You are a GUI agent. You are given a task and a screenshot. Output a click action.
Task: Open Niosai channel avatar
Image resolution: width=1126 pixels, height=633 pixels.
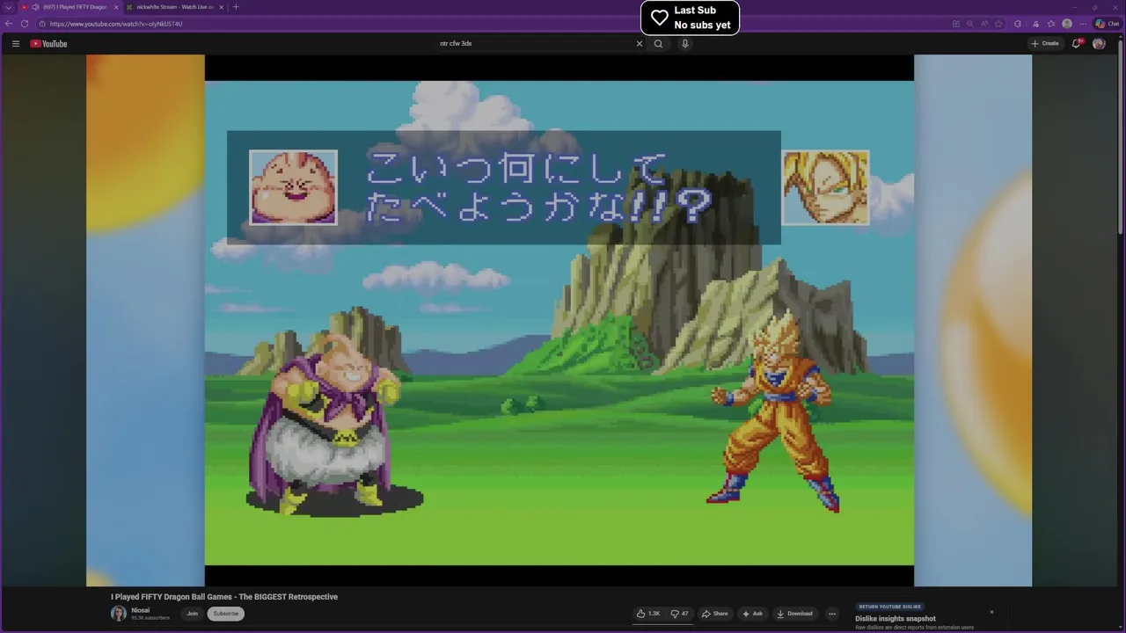[x=118, y=614]
